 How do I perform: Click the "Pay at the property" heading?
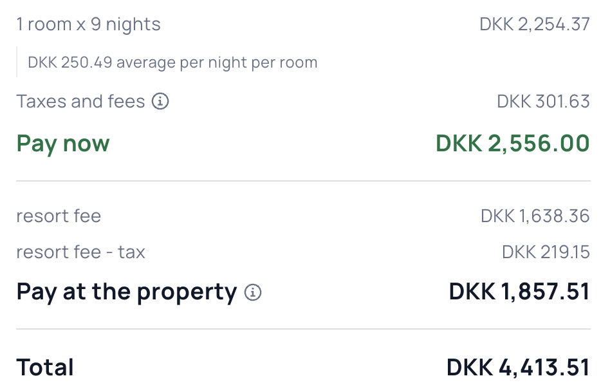126,292
